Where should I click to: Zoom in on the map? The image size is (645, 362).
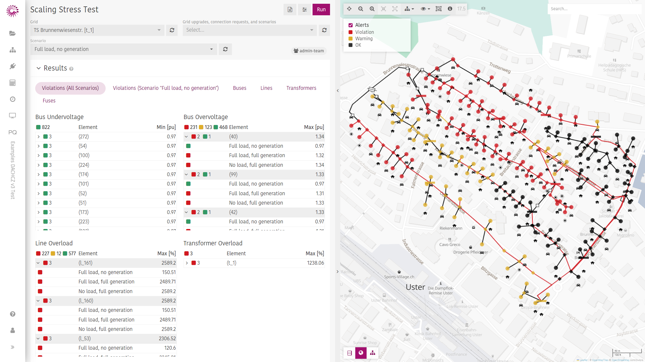click(372, 9)
